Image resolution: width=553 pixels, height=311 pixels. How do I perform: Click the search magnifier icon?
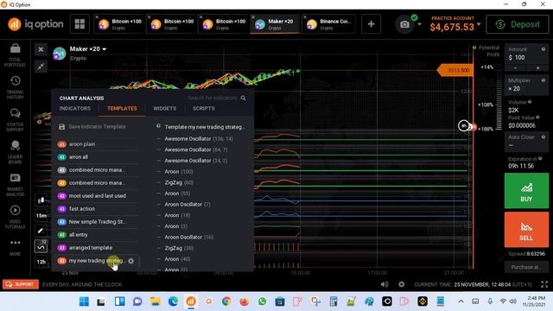coord(244,98)
